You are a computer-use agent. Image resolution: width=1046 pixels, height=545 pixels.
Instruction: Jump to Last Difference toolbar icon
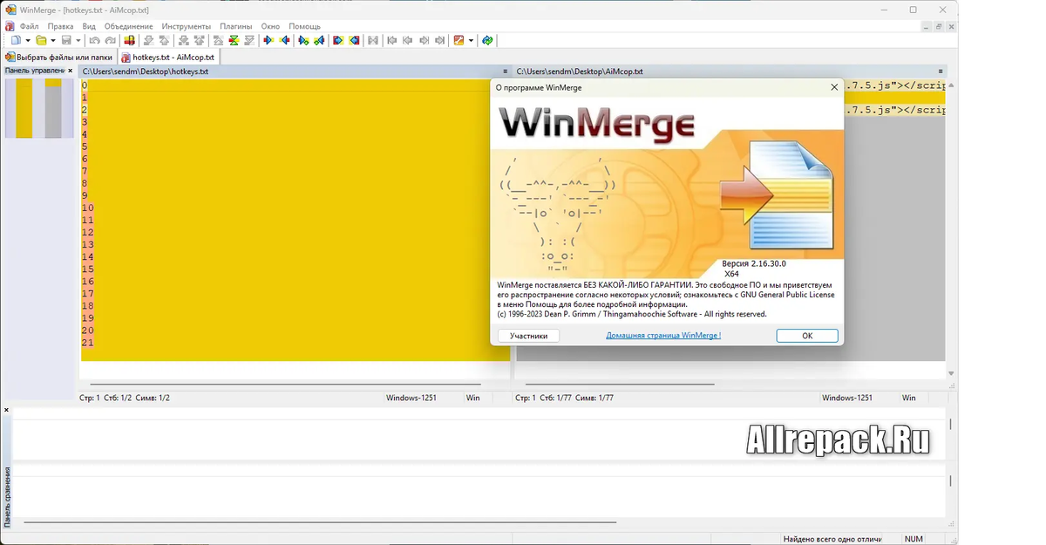(249, 40)
